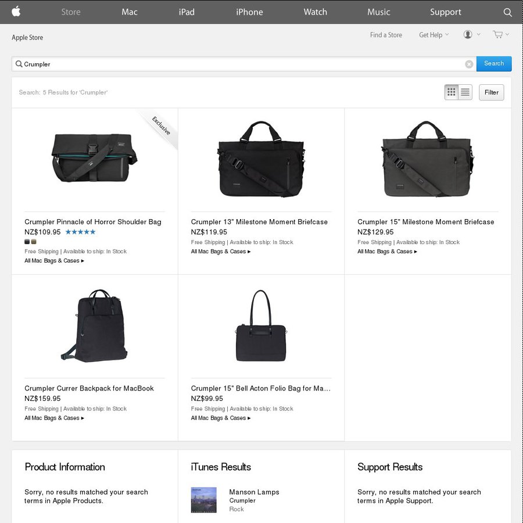Open All Mac Bags & Cases under Currer Backpack
The height and width of the screenshot is (523, 523).
[x=54, y=418]
